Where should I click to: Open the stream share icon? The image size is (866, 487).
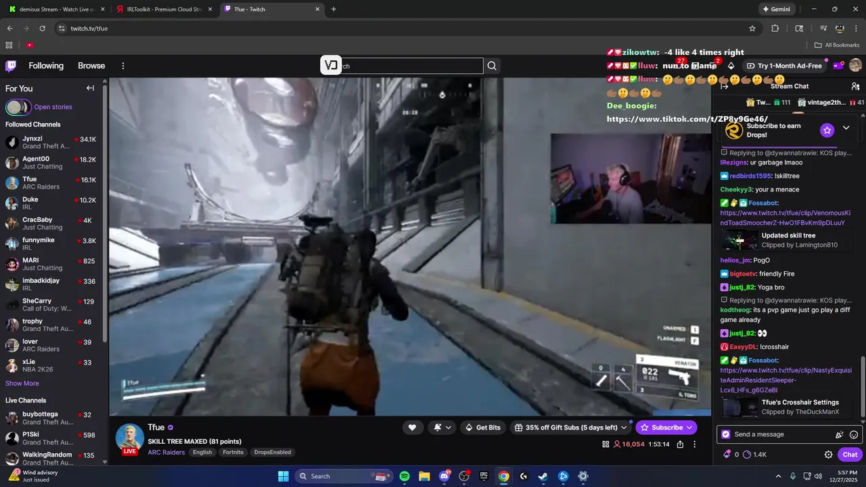coord(680,444)
